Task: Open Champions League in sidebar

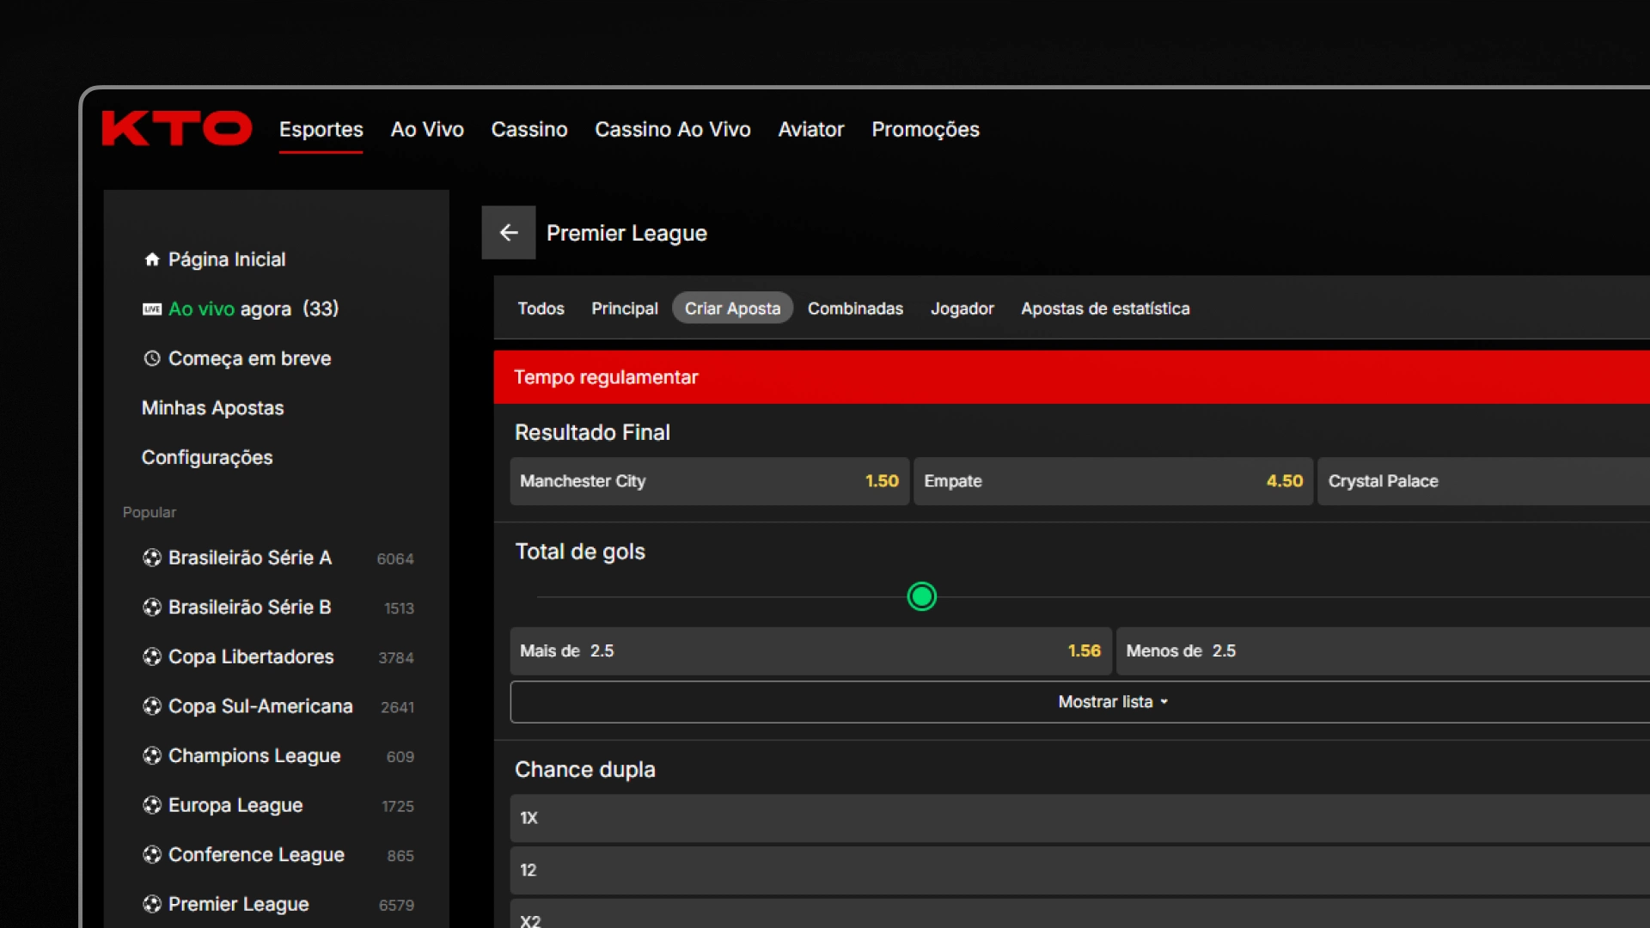Action: [254, 756]
